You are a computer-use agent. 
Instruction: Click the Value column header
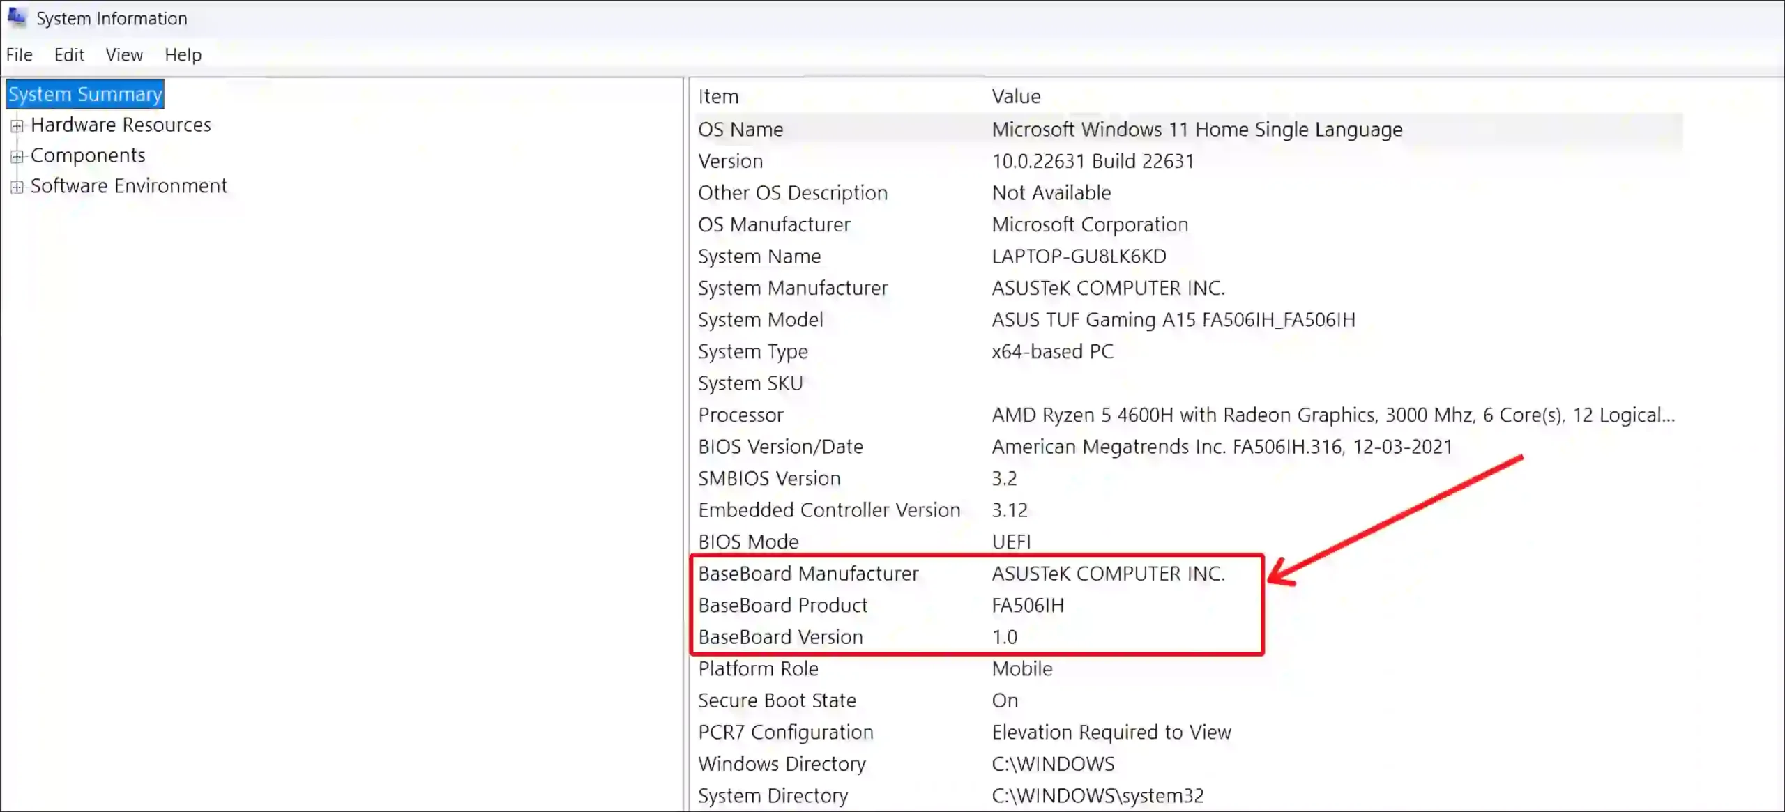(x=1016, y=96)
